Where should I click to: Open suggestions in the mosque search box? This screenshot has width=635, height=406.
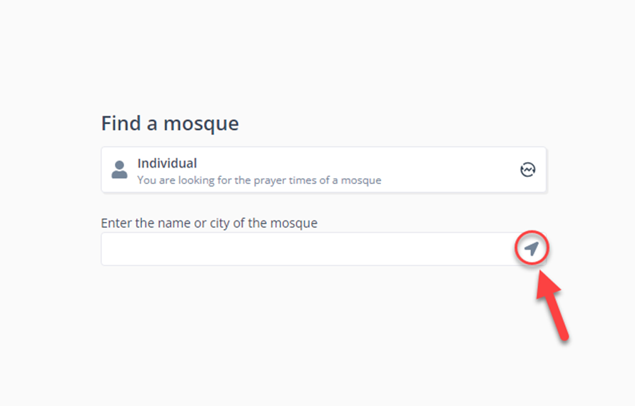coord(307,249)
